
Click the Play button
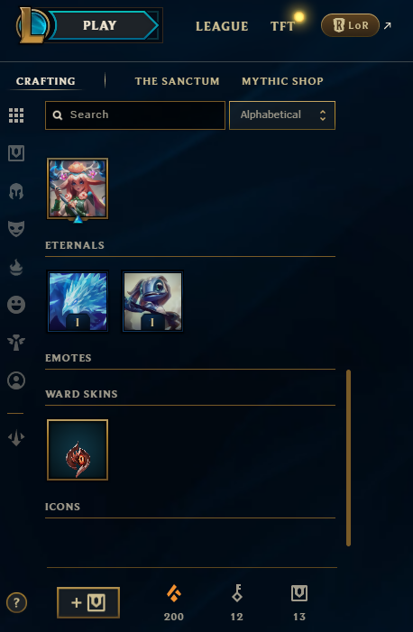(99, 25)
